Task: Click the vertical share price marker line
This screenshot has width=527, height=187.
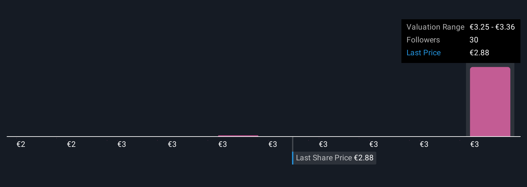Action: click(x=293, y=144)
